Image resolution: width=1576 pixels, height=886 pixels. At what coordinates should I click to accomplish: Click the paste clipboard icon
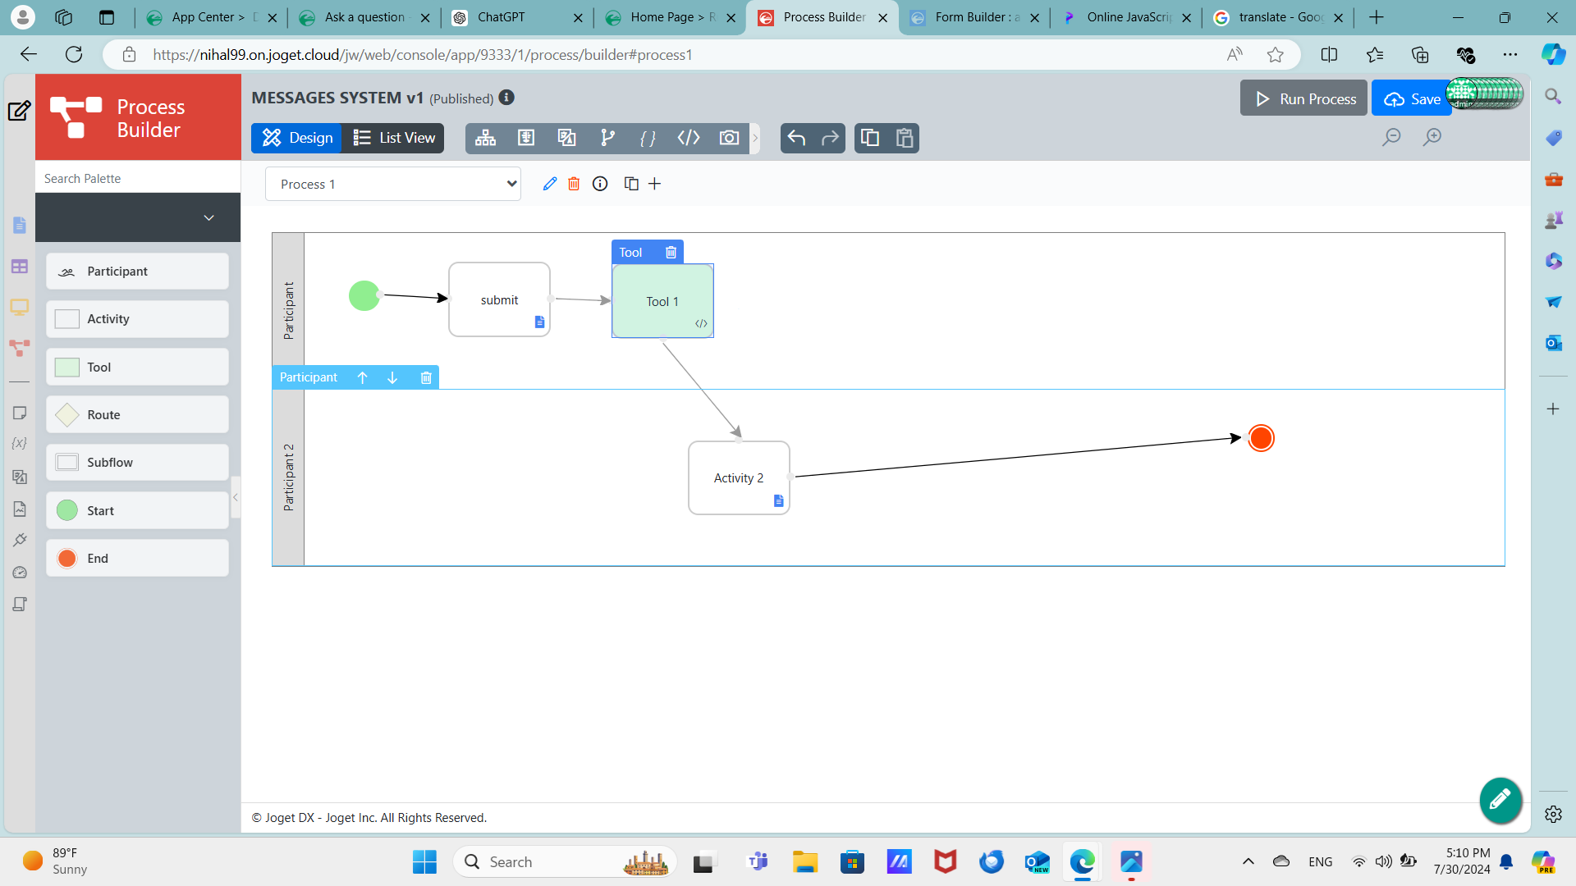pyautogui.click(x=905, y=138)
